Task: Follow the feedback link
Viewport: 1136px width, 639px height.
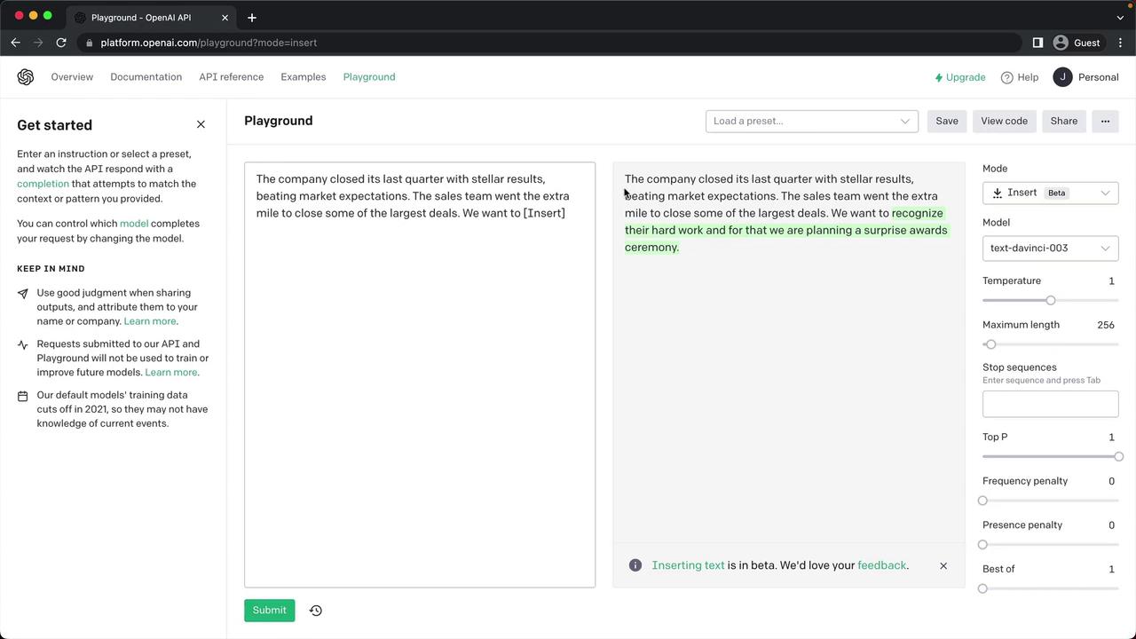Action: click(x=881, y=565)
